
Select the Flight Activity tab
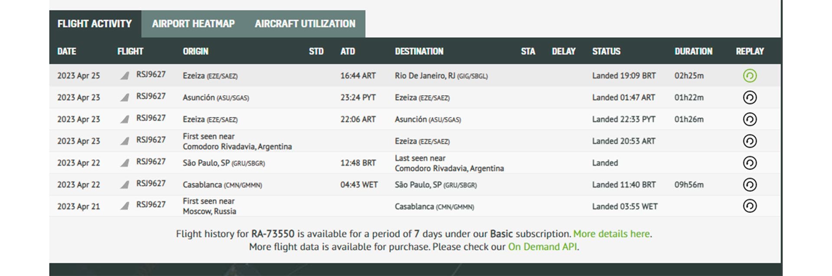pos(94,24)
